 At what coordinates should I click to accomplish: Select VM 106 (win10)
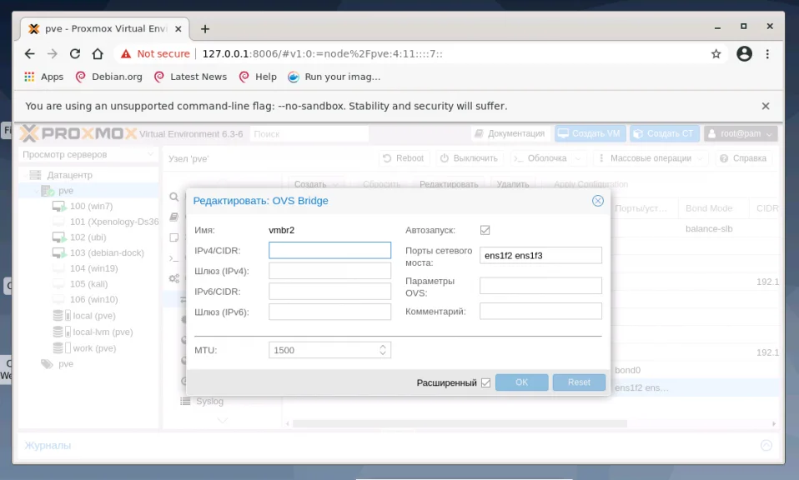pos(93,299)
